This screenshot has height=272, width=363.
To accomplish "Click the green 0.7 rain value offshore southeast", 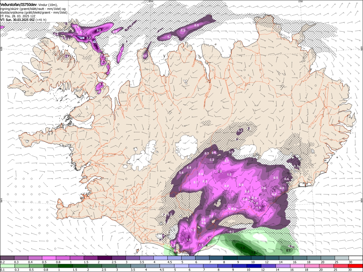I will [288, 250].
